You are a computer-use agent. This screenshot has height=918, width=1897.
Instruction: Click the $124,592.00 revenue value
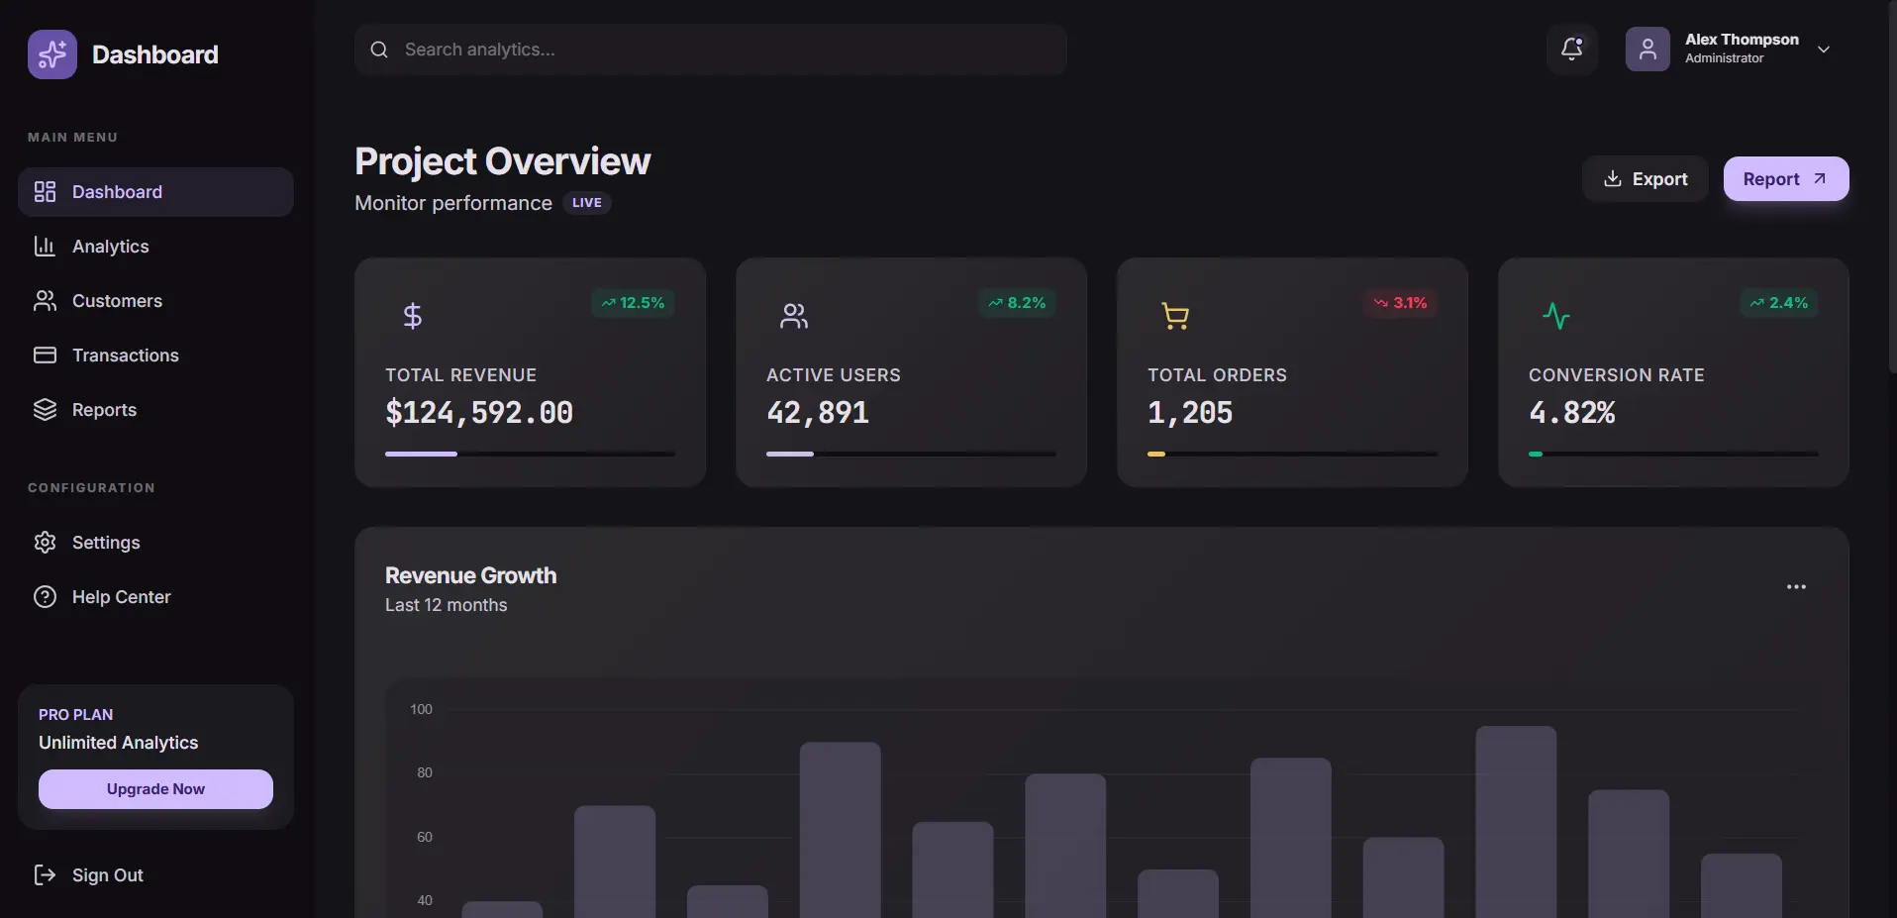click(x=479, y=412)
